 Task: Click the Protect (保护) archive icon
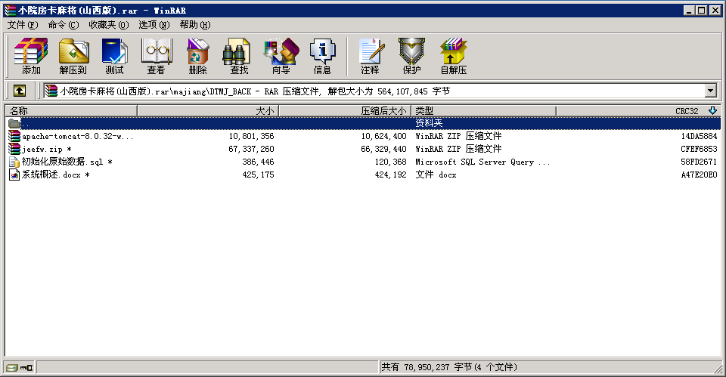click(411, 56)
